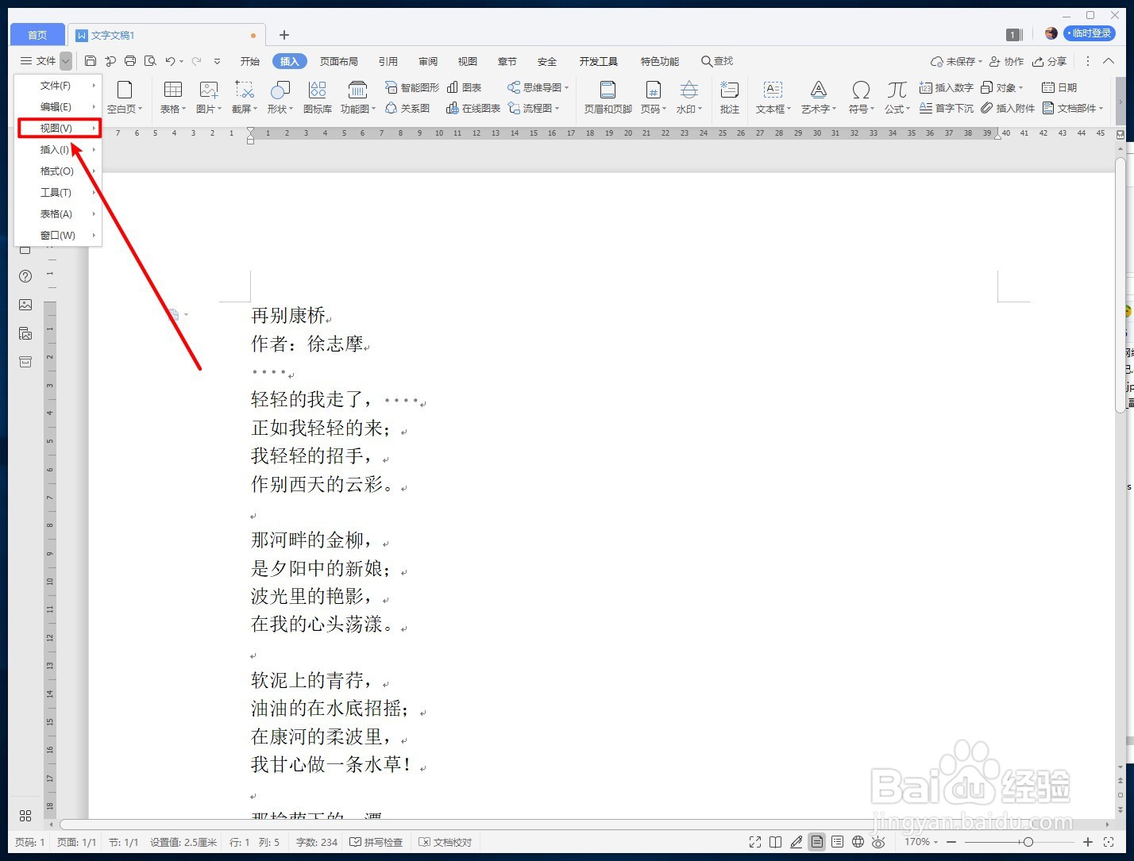The height and width of the screenshot is (861, 1134).
Task: Switch to full screen reading mode
Action: click(754, 842)
